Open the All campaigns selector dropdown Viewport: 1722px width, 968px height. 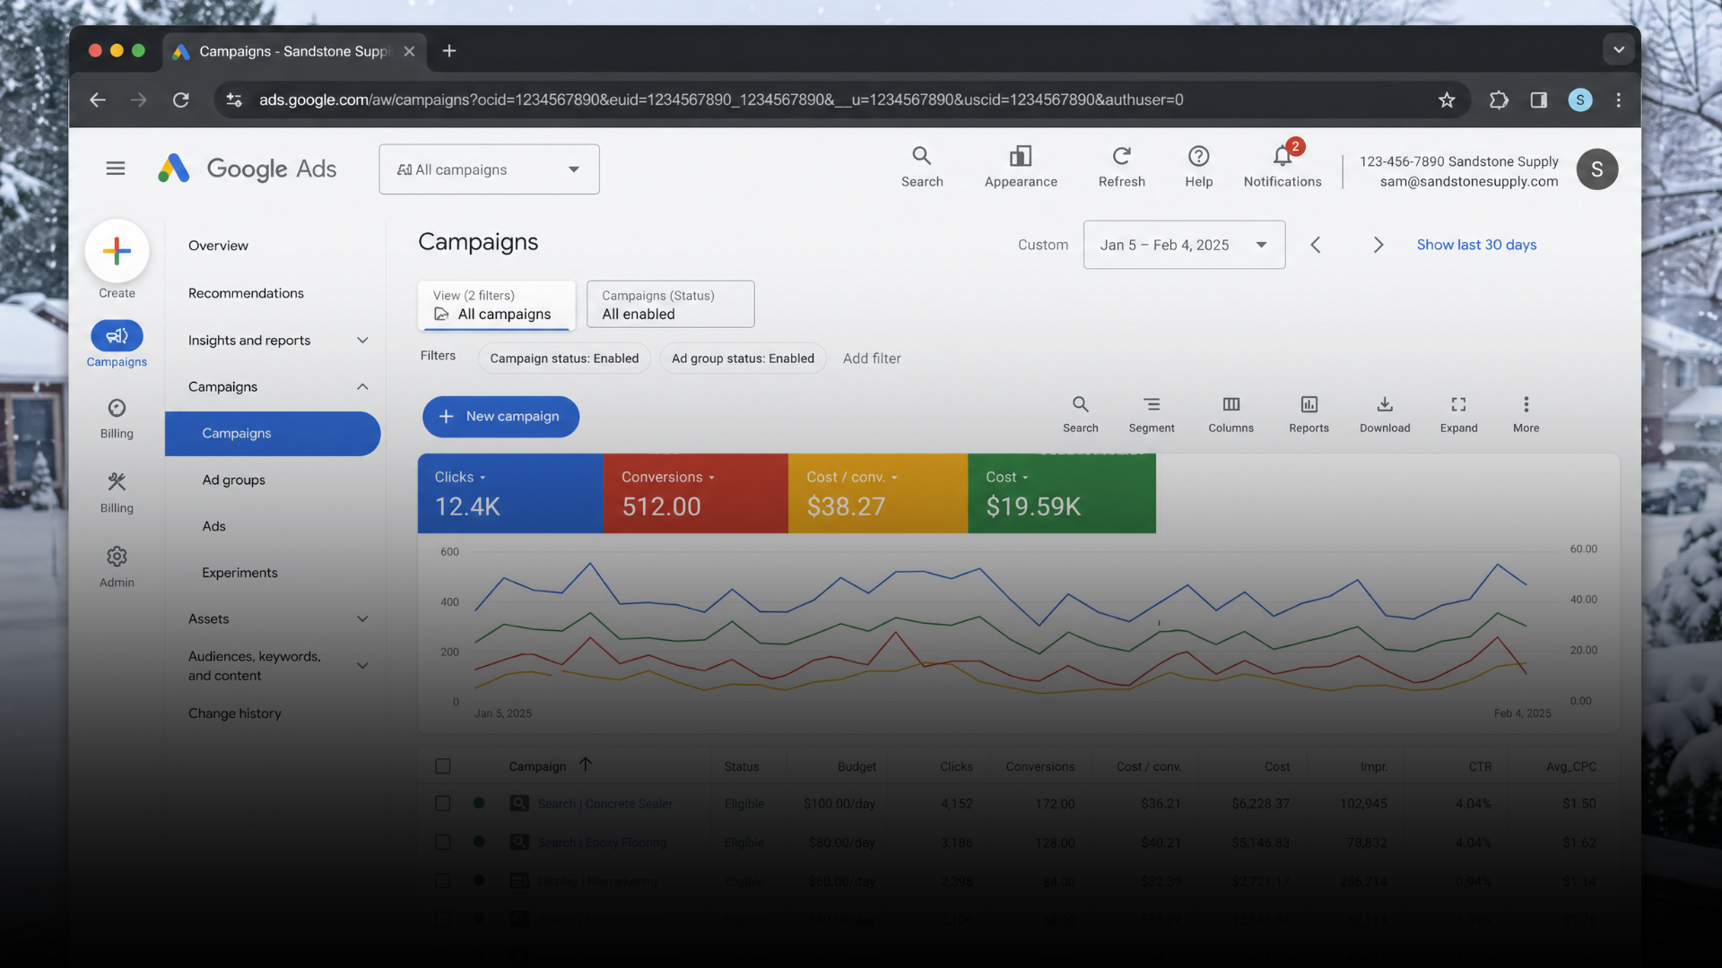pos(489,169)
